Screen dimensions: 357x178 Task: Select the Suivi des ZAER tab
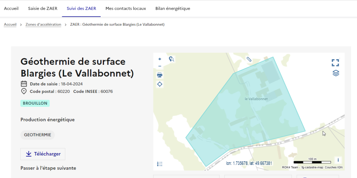pyautogui.click(x=81, y=9)
